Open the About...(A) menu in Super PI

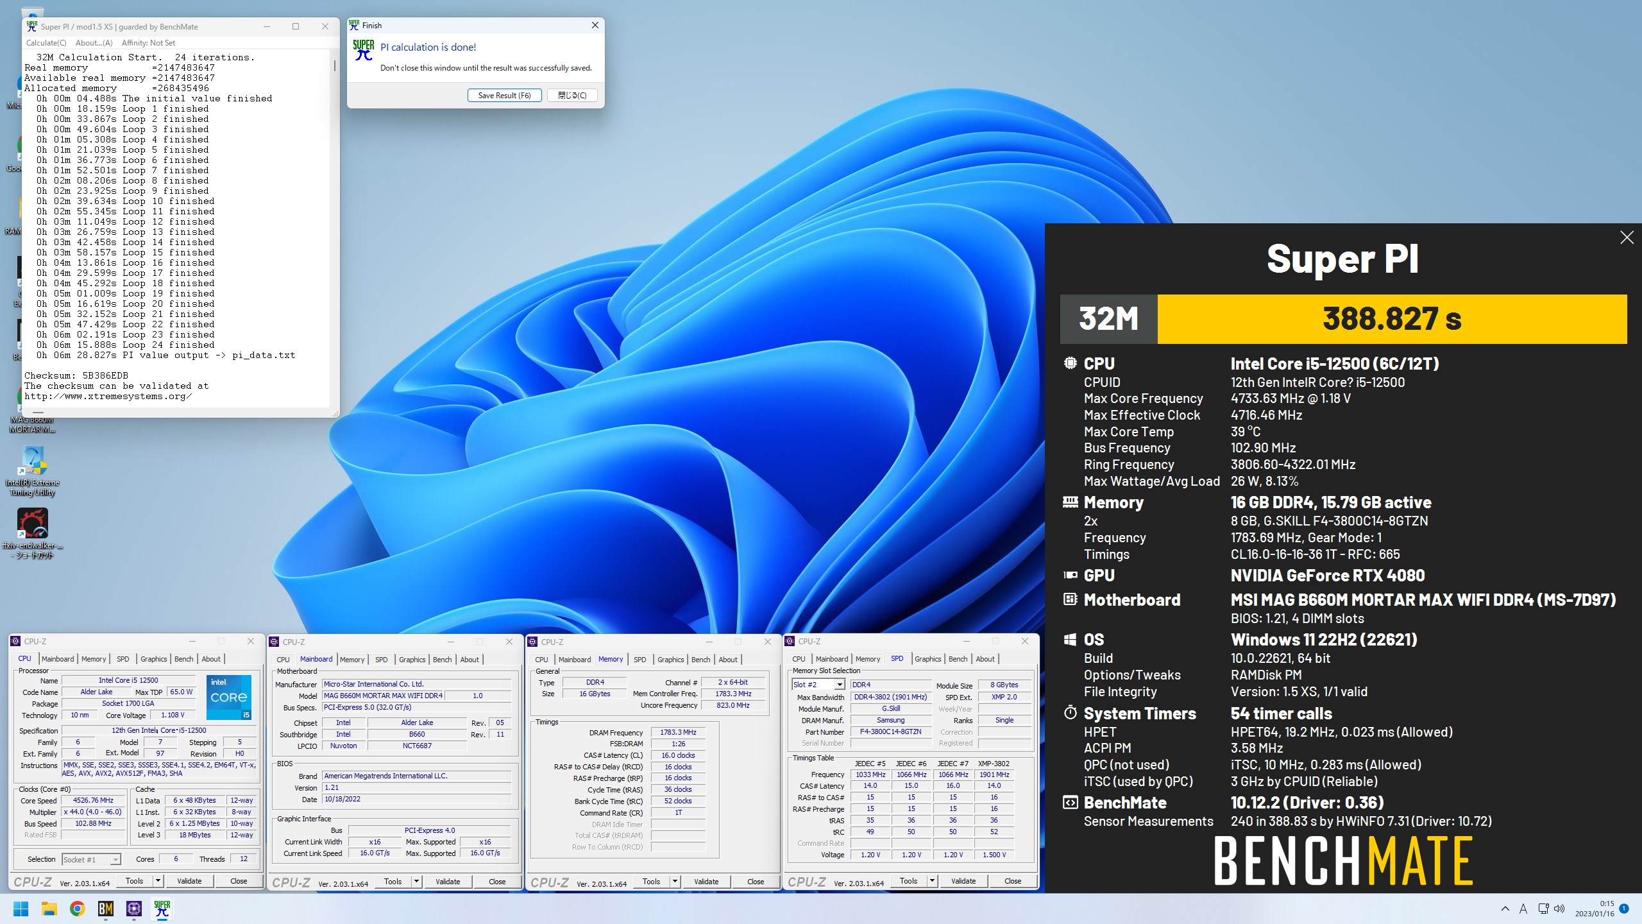(94, 43)
